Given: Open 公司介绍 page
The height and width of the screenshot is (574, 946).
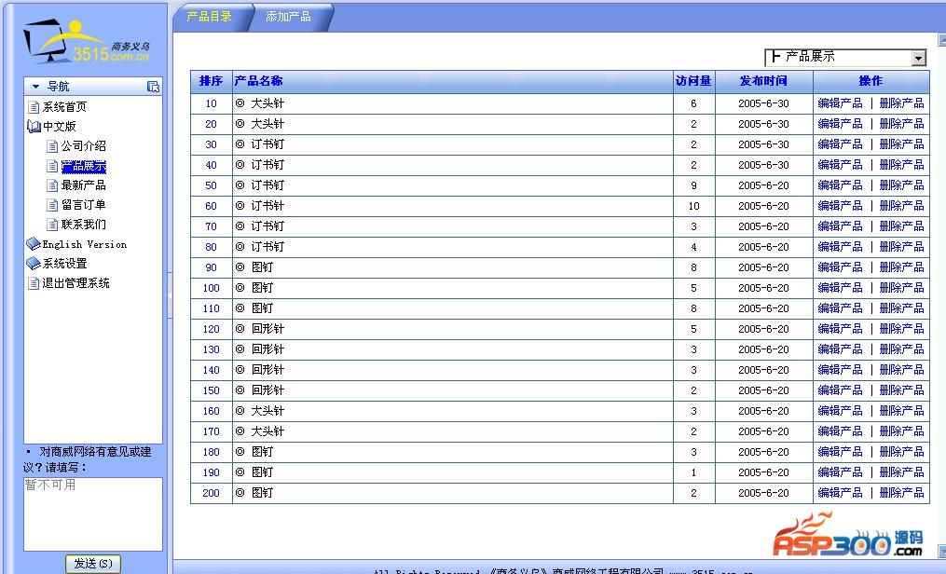Looking at the screenshot, I should click(83, 146).
